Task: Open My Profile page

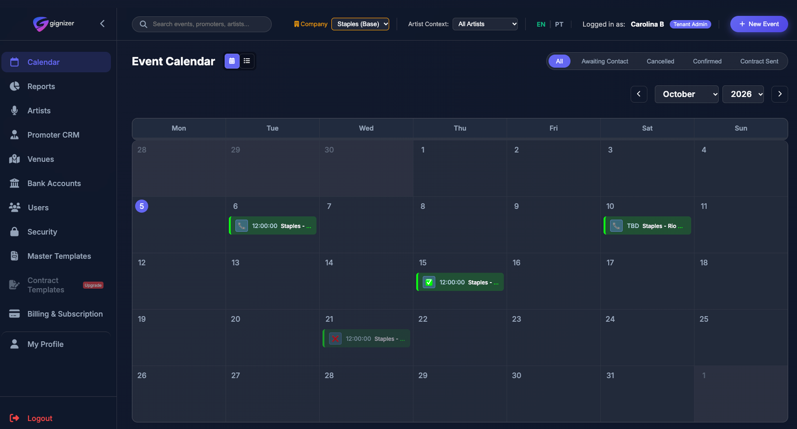Action: [56, 344]
